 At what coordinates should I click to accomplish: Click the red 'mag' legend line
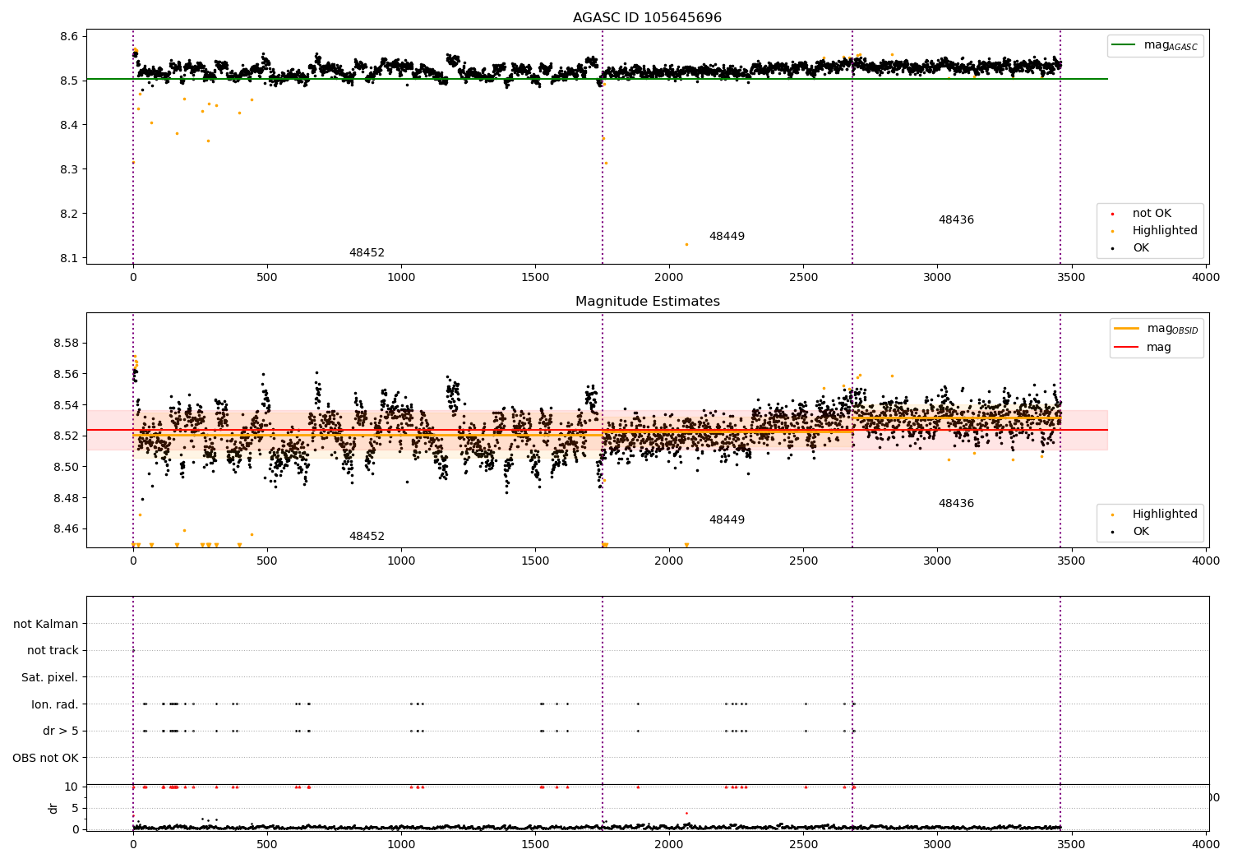click(1126, 347)
